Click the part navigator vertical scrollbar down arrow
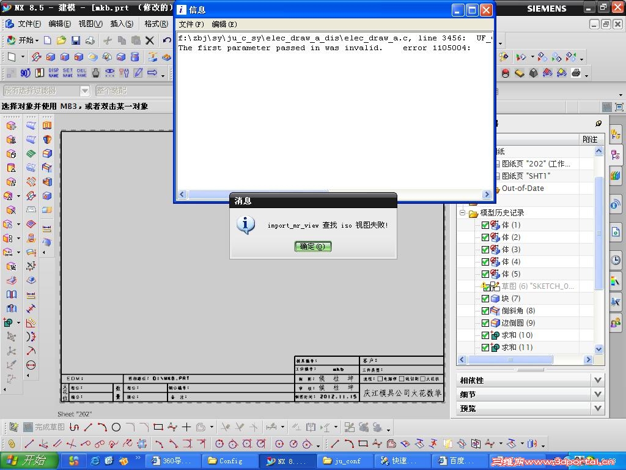The height and width of the screenshot is (470, 626). click(598, 349)
